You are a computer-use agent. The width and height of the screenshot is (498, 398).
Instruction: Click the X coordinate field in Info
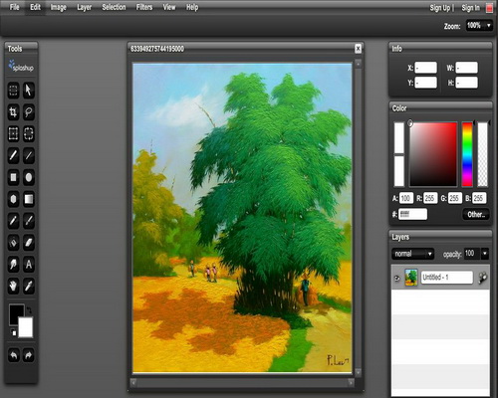coord(425,68)
